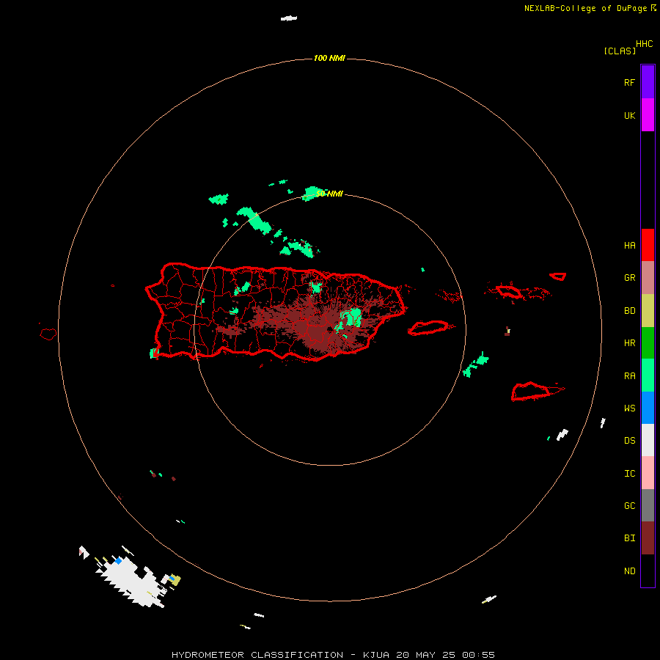Click the 'HYDROMETEOR CLASSIFICATION' title text
Image resolution: width=660 pixels, height=660 pixels.
pyautogui.click(x=257, y=655)
